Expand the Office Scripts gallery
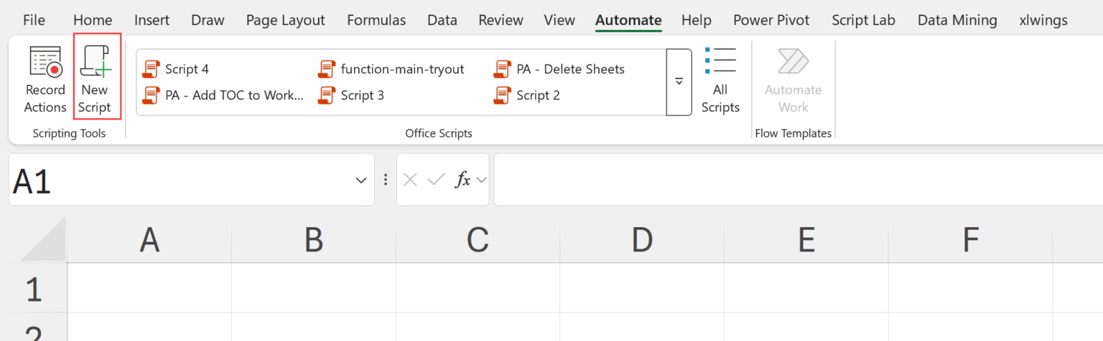 (x=679, y=82)
